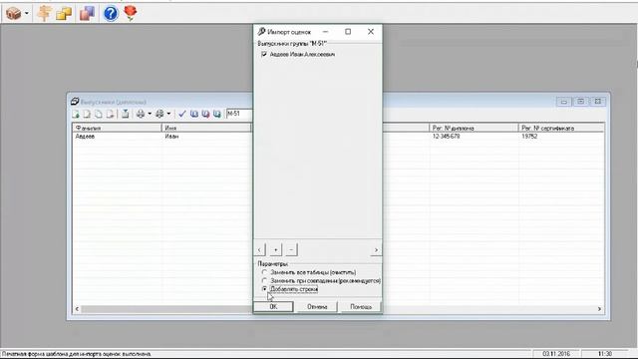This screenshot has height=359, width=638.
Task: Select 'Добавлять строки' radio option
Action: 264,289
